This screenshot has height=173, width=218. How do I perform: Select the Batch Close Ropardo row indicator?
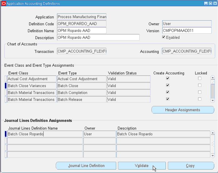click(6, 134)
